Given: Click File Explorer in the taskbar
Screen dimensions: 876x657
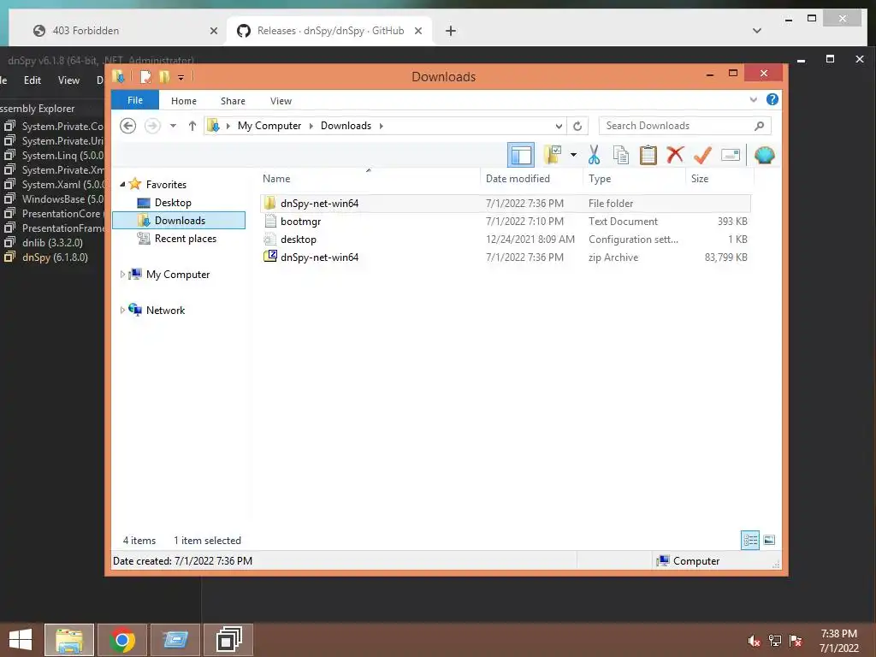Looking at the screenshot, I should [69, 640].
